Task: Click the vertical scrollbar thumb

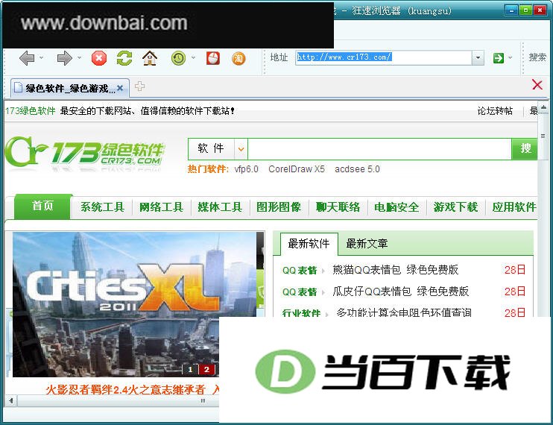Action: click(543, 136)
